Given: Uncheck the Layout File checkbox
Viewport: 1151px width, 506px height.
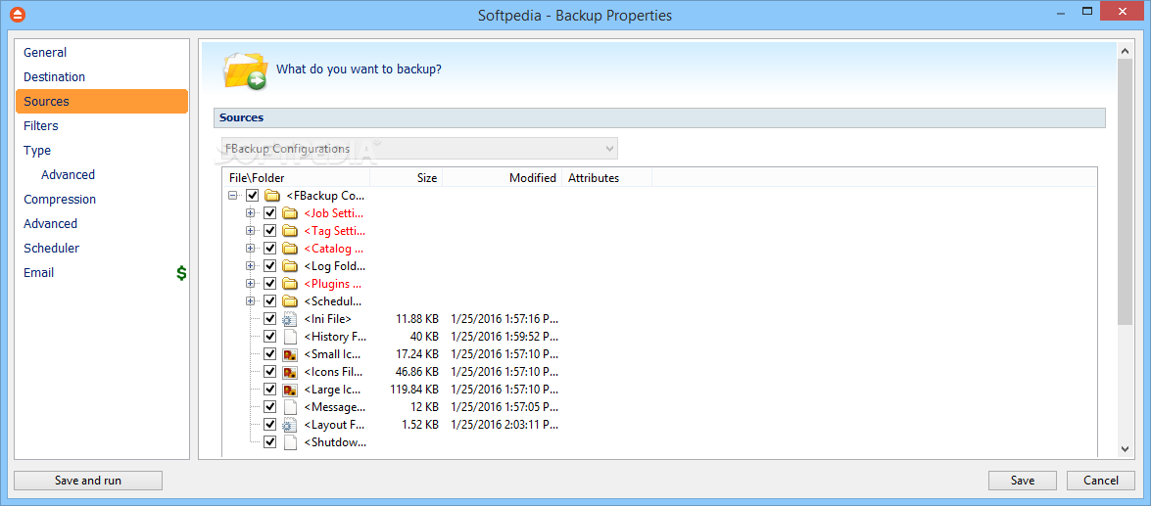Looking at the screenshot, I should click(x=270, y=425).
